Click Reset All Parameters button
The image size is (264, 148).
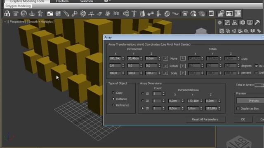point(205,119)
